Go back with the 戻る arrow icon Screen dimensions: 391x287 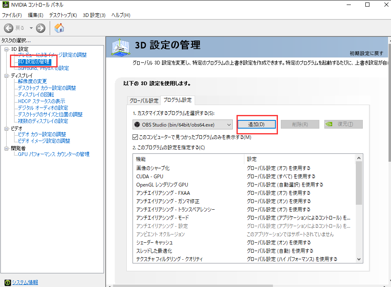point(9,28)
